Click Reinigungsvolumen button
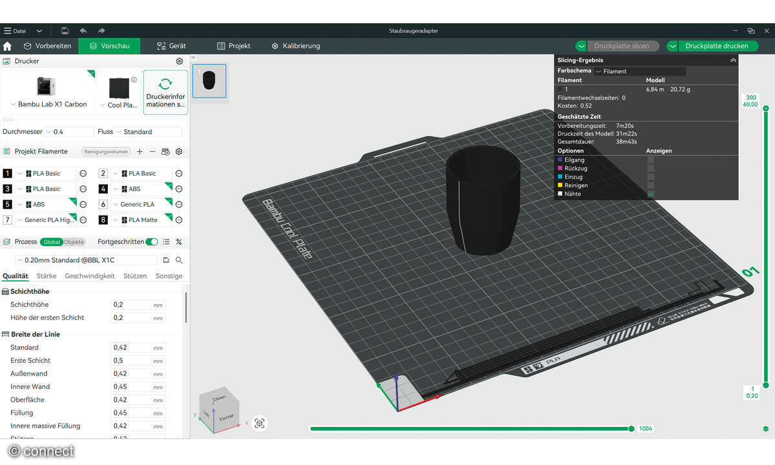 coord(106,152)
